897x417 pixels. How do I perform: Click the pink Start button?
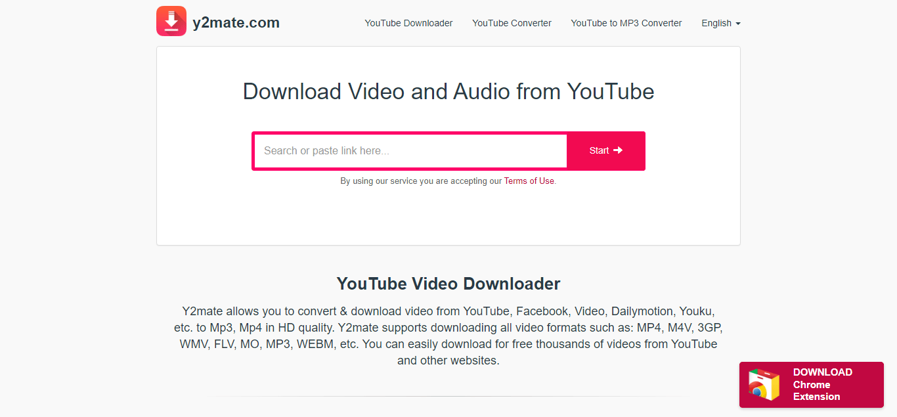pos(605,151)
